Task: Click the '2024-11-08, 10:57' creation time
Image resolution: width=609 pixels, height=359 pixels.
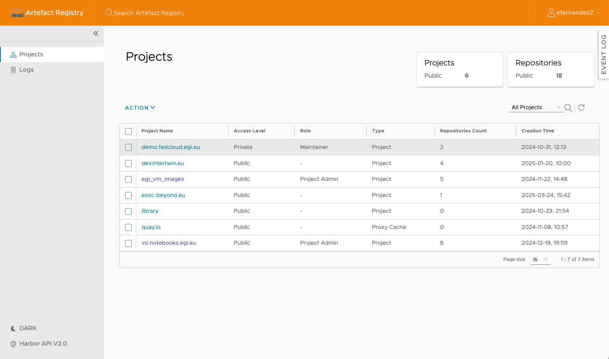Action: [545, 227]
